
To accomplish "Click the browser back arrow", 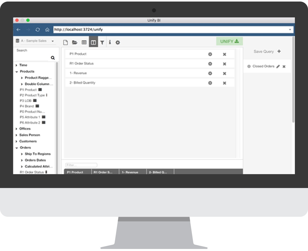I will [18, 30].
